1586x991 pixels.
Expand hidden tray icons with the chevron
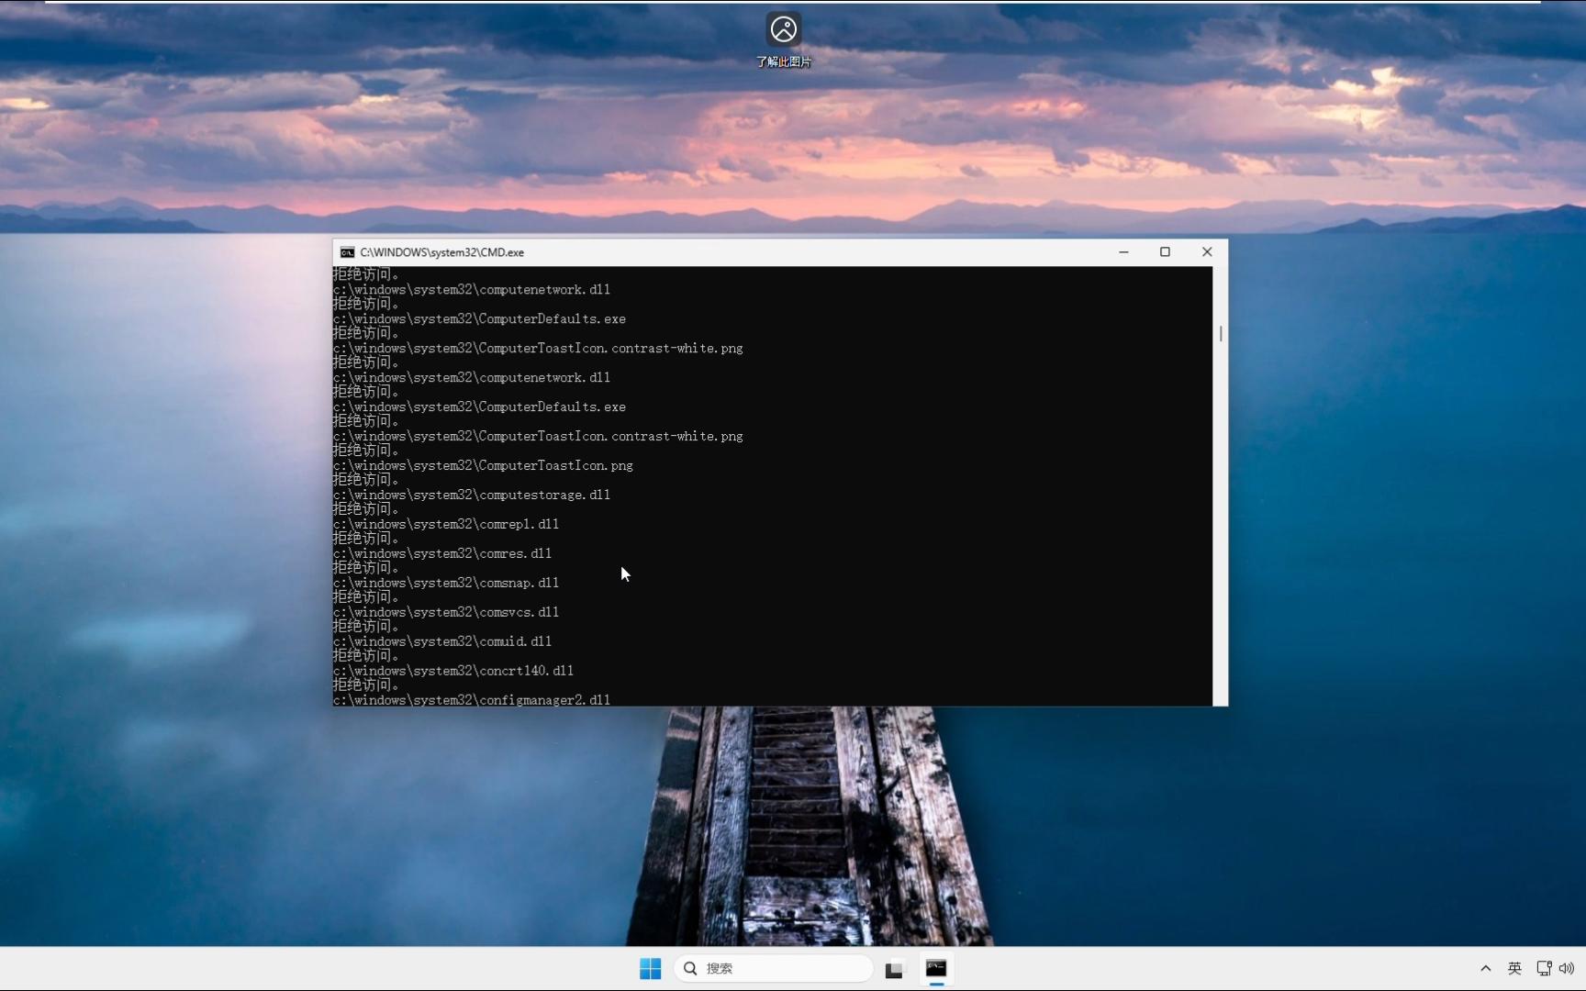coord(1484,968)
